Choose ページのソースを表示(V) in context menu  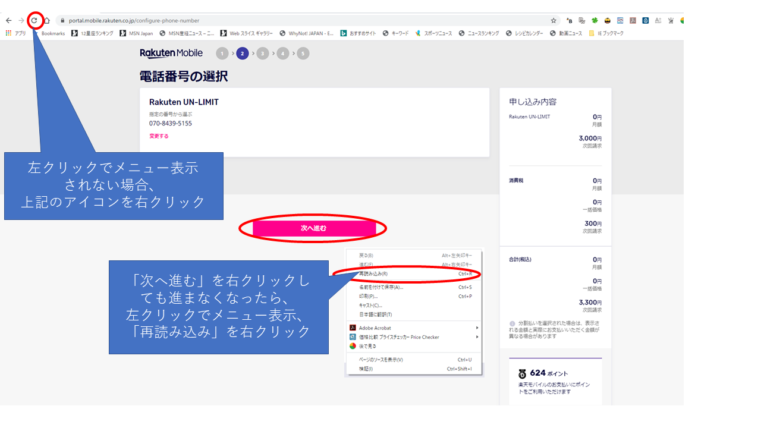415,360
